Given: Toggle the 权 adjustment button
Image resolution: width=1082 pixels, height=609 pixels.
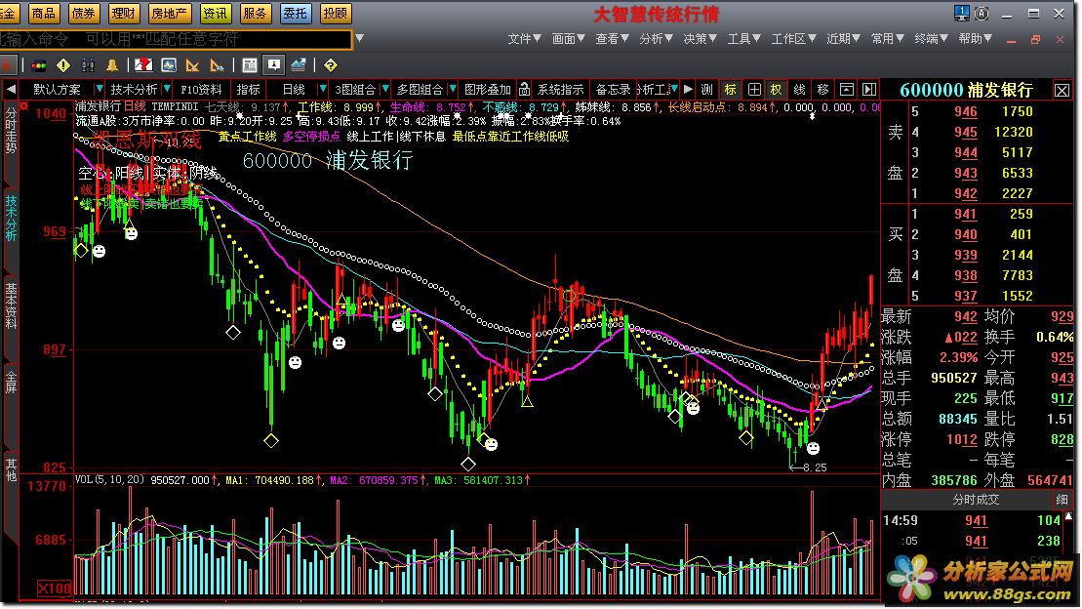Looking at the screenshot, I should [x=777, y=90].
